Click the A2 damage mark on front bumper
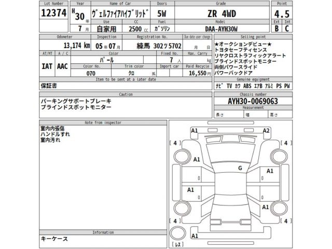 tap(266, 131)
